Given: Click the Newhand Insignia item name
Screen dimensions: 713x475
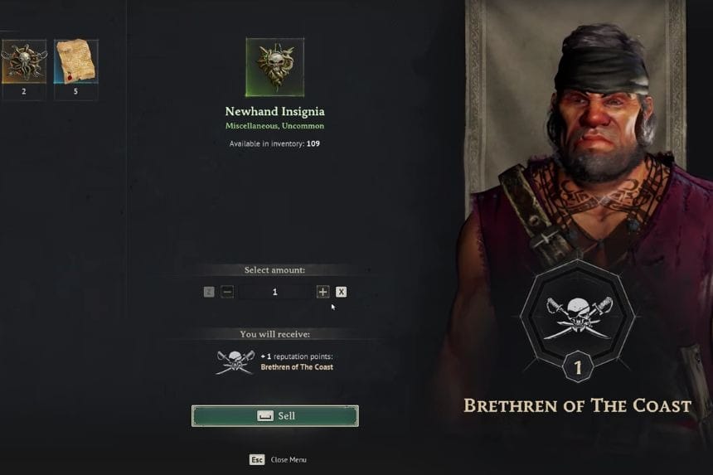Looking at the screenshot, I should pyautogui.click(x=274, y=111).
